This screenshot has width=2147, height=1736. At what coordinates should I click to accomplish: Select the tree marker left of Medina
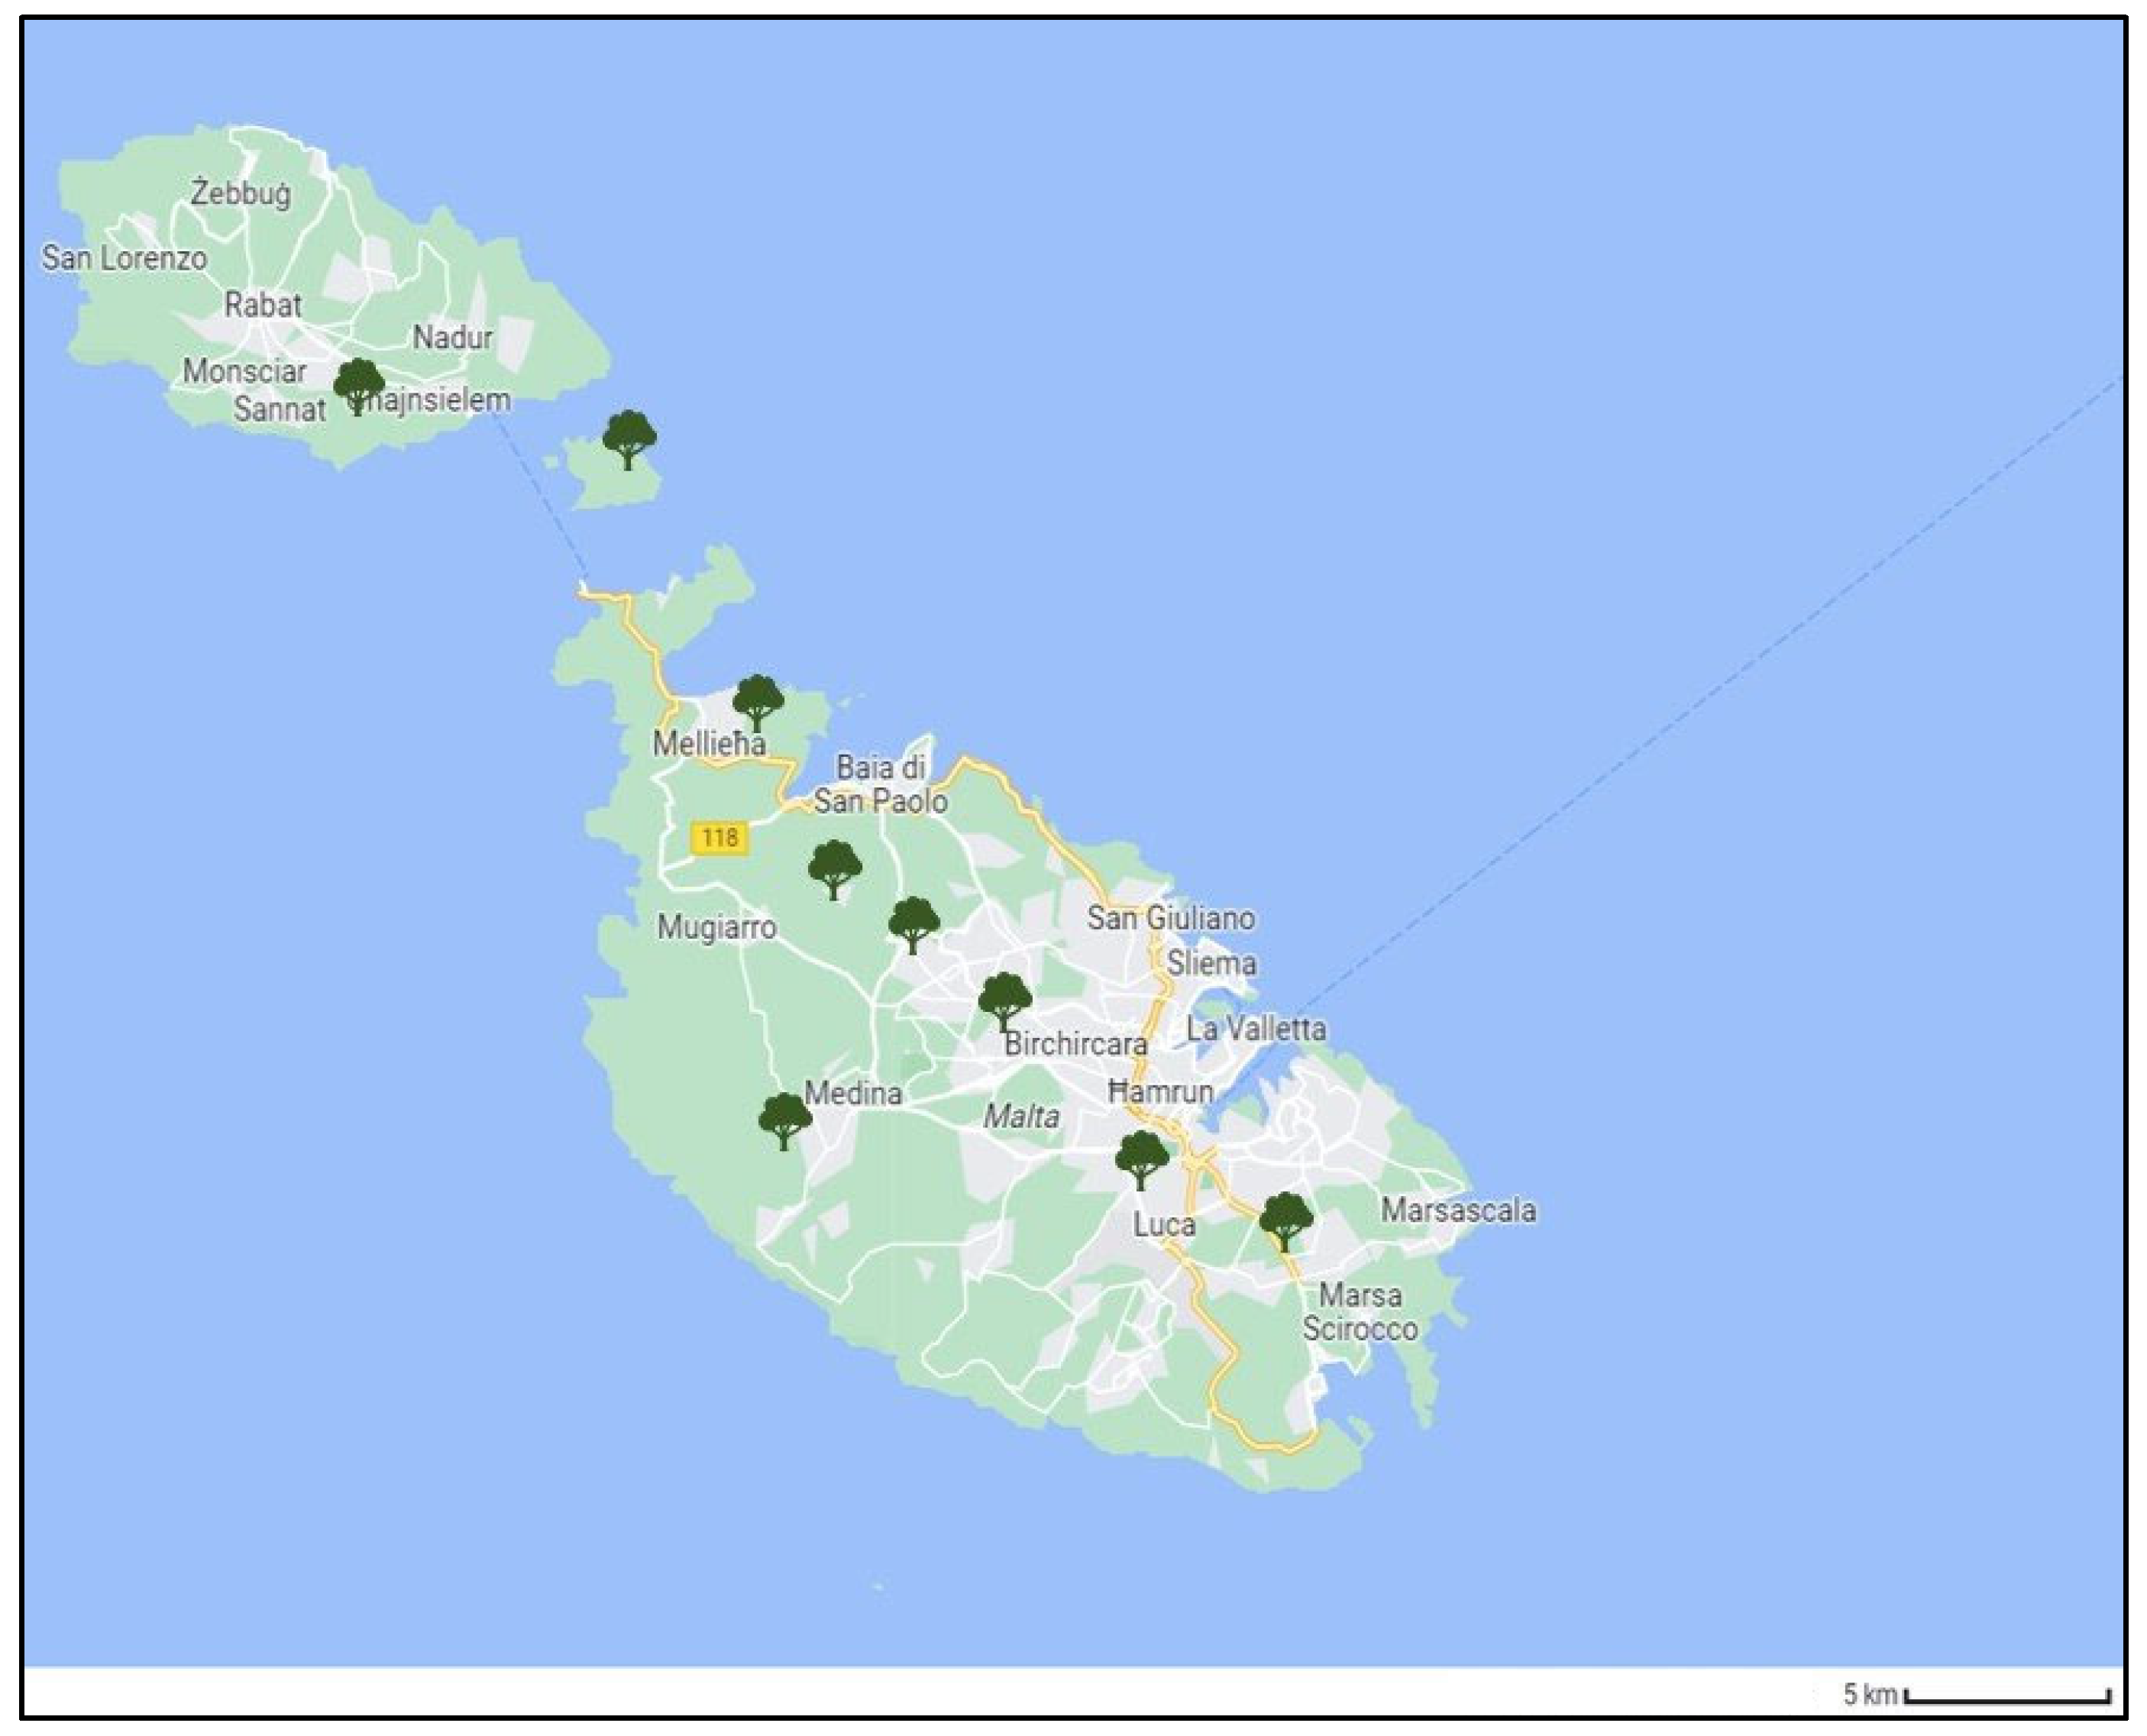tap(785, 1121)
